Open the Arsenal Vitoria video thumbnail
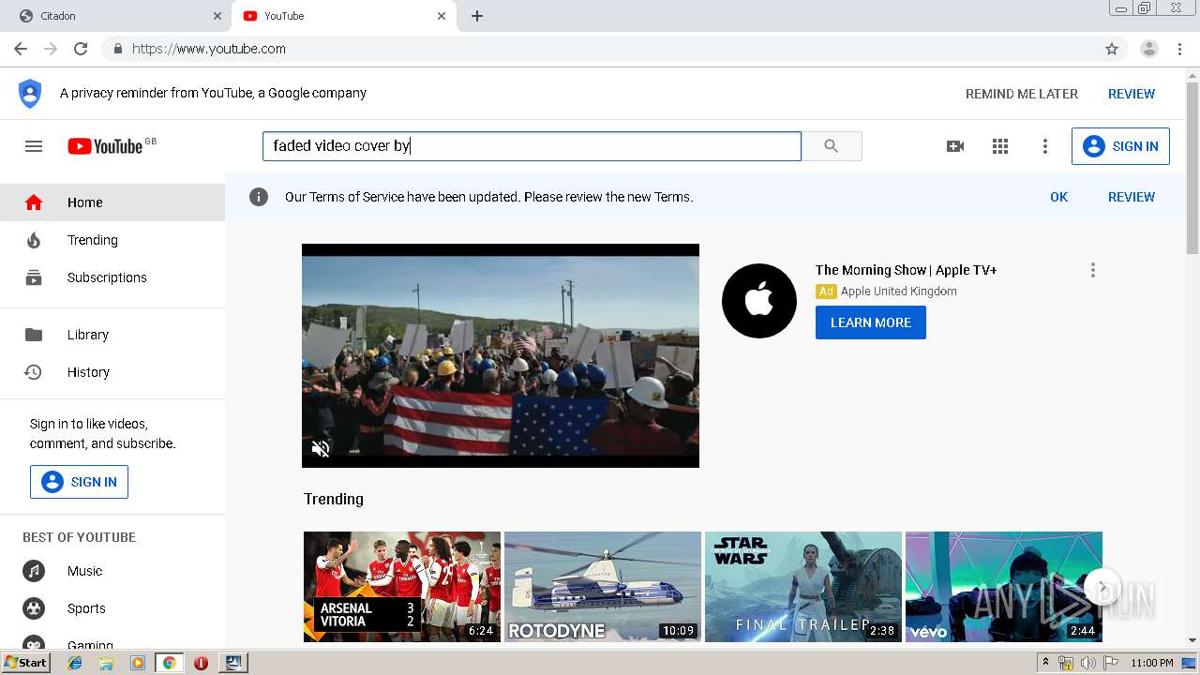This screenshot has width=1200, height=675. 402,587
